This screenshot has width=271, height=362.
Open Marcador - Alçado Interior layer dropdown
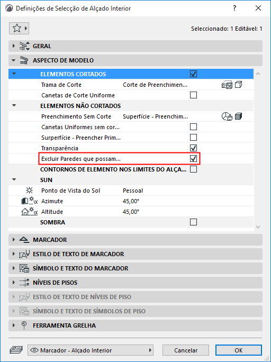tap(91, 350)
